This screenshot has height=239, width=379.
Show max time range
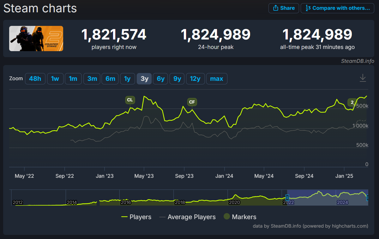(x=217, y=79)
